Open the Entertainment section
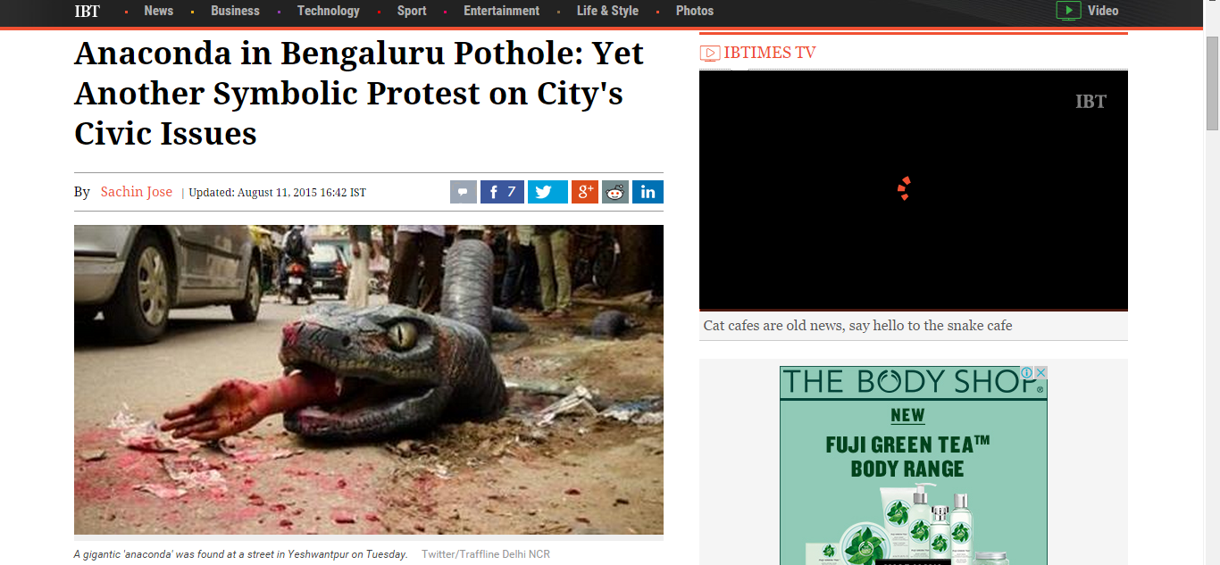Viewport: 1220px width, 565px height. coord(501,11)
